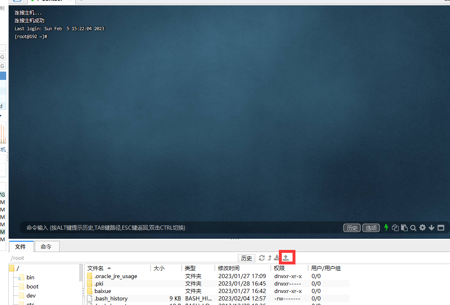
Task: Click the root '/' folder icon
Action: (x=12, y=268)
